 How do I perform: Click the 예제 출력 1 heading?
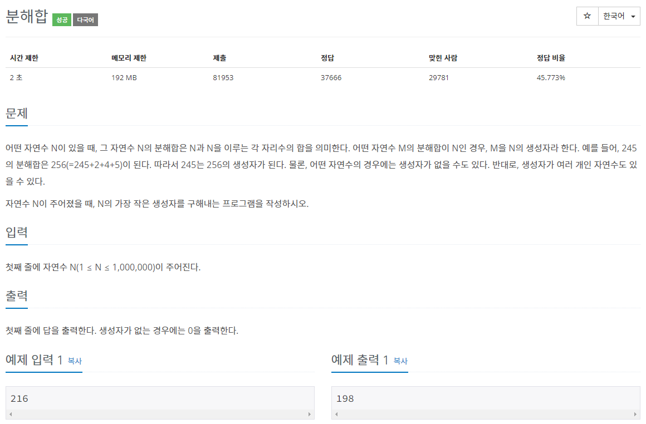(360, 360)
